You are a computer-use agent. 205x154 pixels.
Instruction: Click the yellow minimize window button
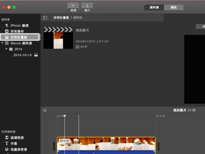9,7
